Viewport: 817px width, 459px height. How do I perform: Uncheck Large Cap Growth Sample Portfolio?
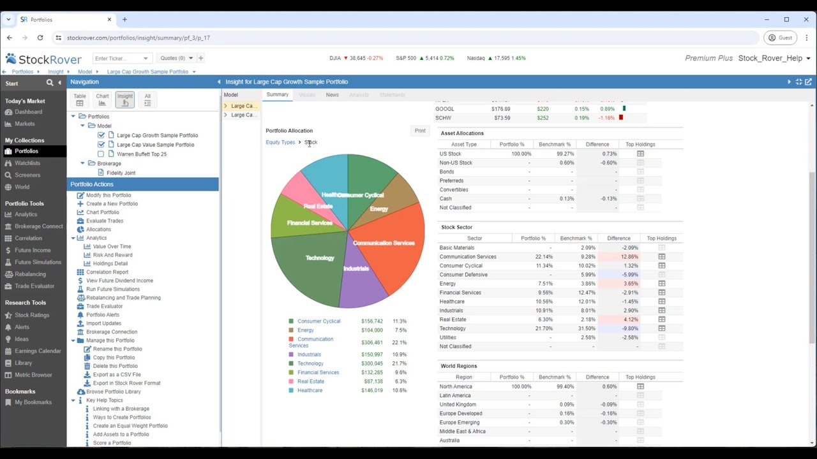[101, 135]
